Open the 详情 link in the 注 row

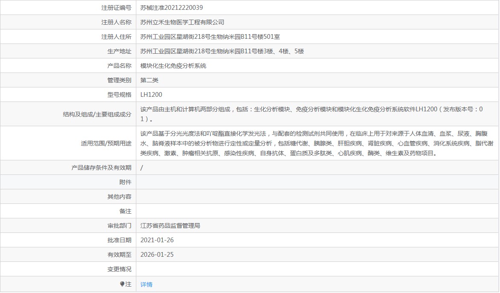click(146, 284)
